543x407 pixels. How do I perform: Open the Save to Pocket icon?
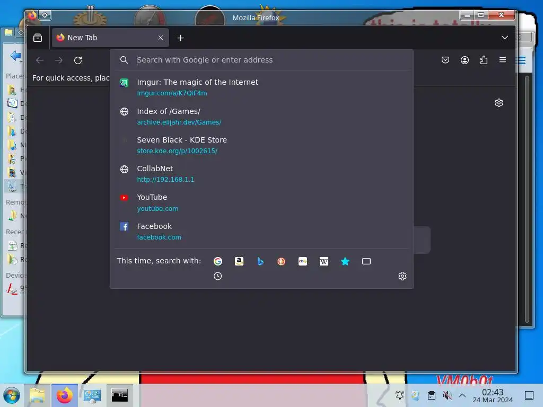[445, 60]
